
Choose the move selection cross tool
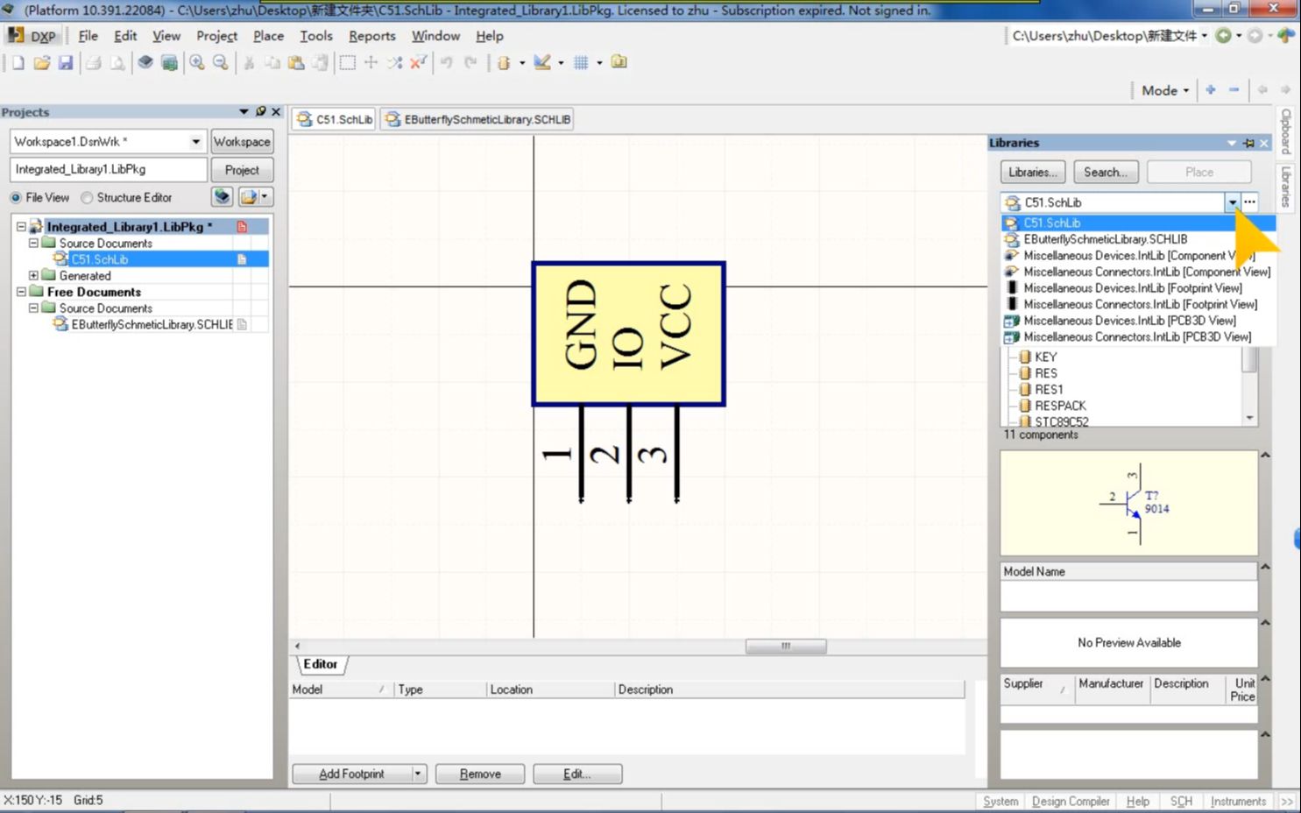coord(371,63)
